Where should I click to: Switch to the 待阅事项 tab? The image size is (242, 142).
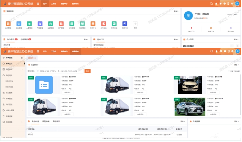pos(26,39)
